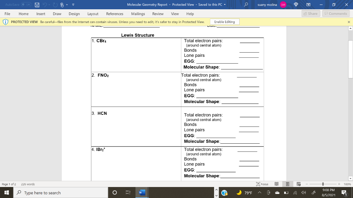Viewport: 353px width, 198px height.
Task: Click the battery tray icon
Action: (286, 192)
